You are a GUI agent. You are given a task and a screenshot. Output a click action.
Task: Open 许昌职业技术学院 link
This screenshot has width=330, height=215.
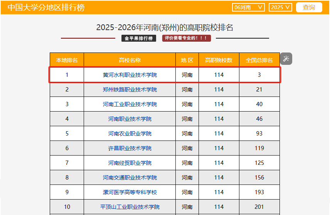(x=130, y=148)
